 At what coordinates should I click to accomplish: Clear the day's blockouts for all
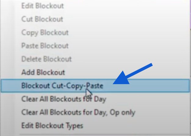pos(64,99)
